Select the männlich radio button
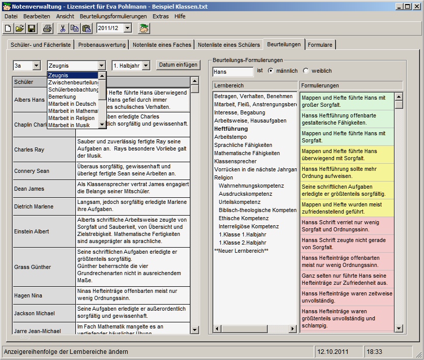The image size is (424, 360). point(271,71)
